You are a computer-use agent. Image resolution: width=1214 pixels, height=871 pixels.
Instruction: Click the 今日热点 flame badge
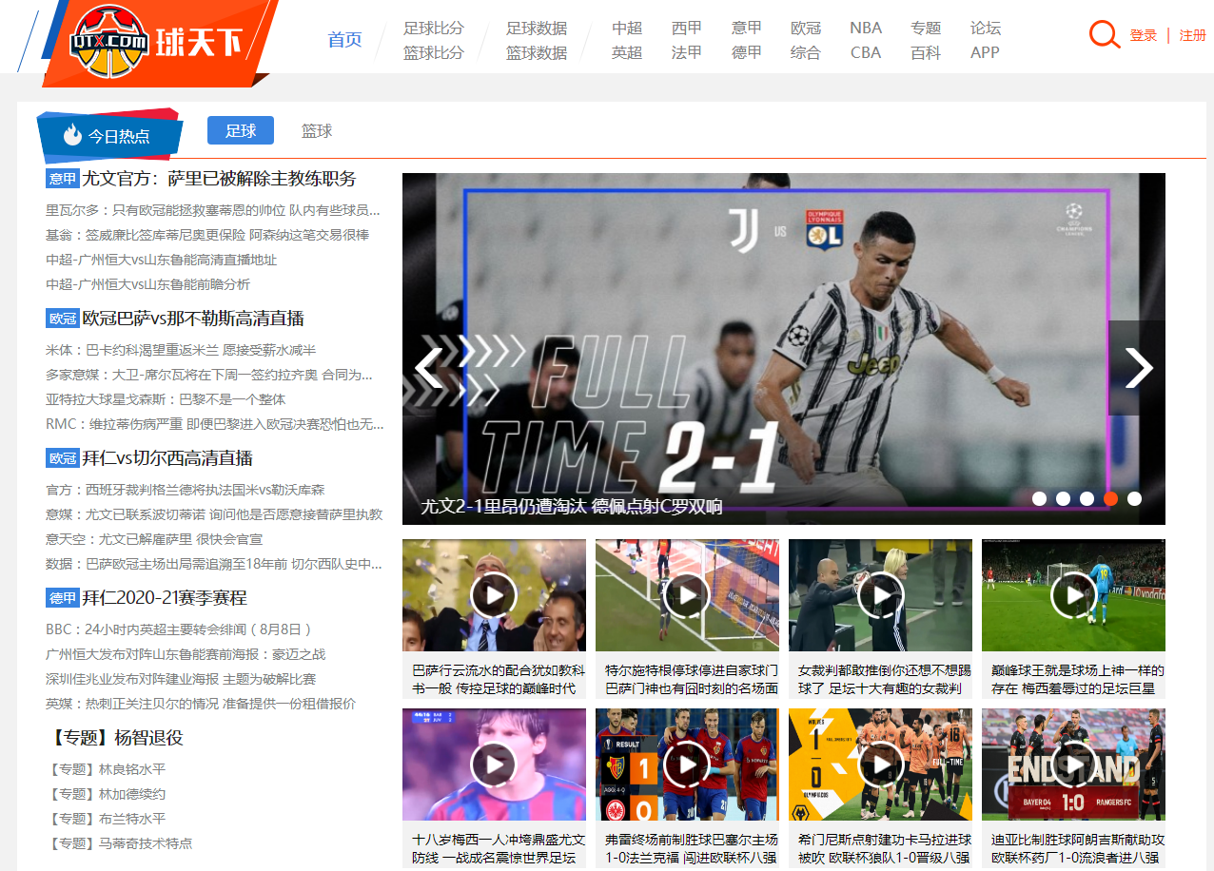pyautogui.click(x=108, y=136)
